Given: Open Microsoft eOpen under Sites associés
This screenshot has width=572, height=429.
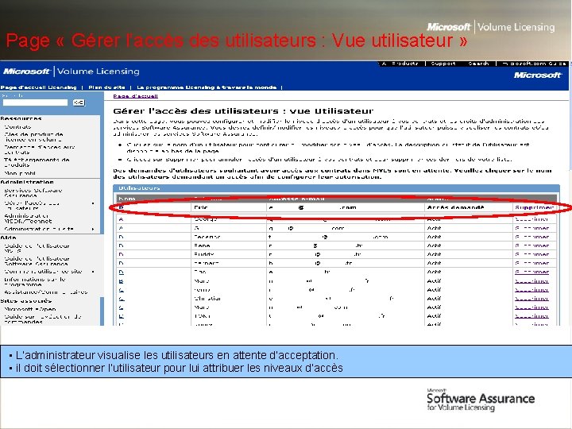Looking at the screenshot, I should (x=30, y=309).
